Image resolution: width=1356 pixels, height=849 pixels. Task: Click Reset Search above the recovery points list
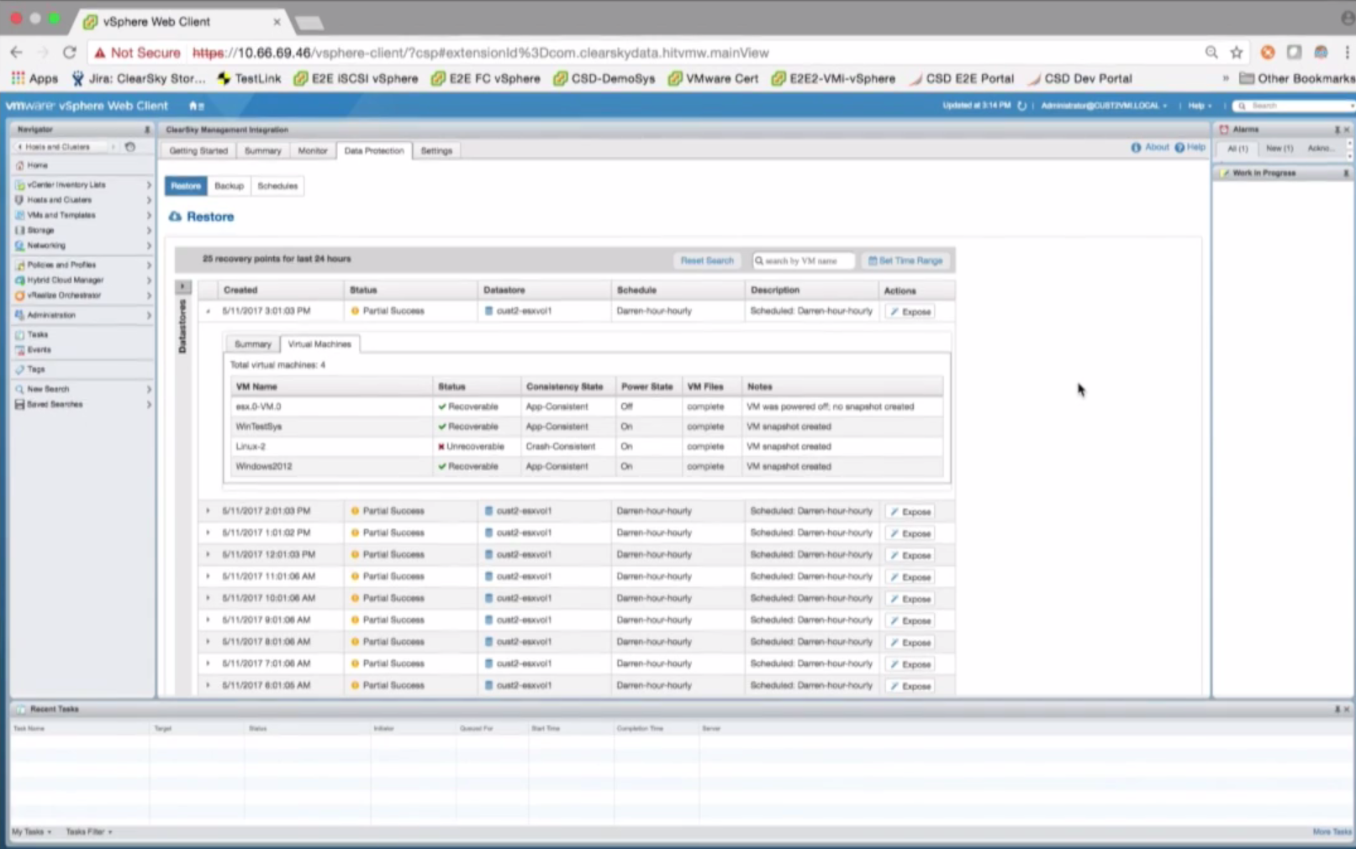coord(706,260)
